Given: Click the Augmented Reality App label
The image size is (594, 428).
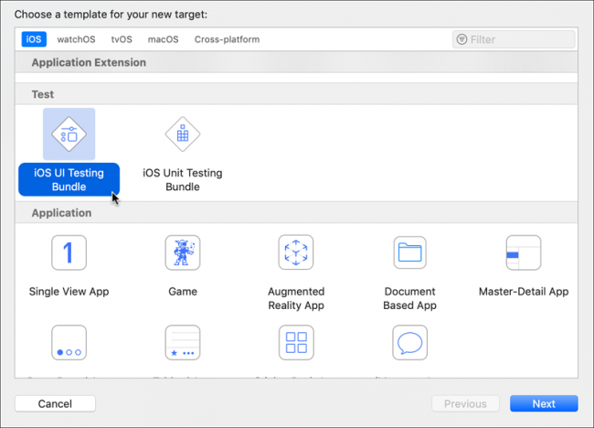Looking at the screenshot, I should 296,298.
